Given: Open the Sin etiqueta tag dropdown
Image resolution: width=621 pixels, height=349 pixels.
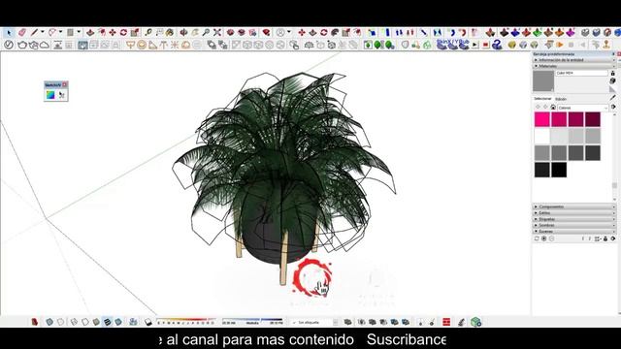Looking at the screenshot, I should point(315,322).
